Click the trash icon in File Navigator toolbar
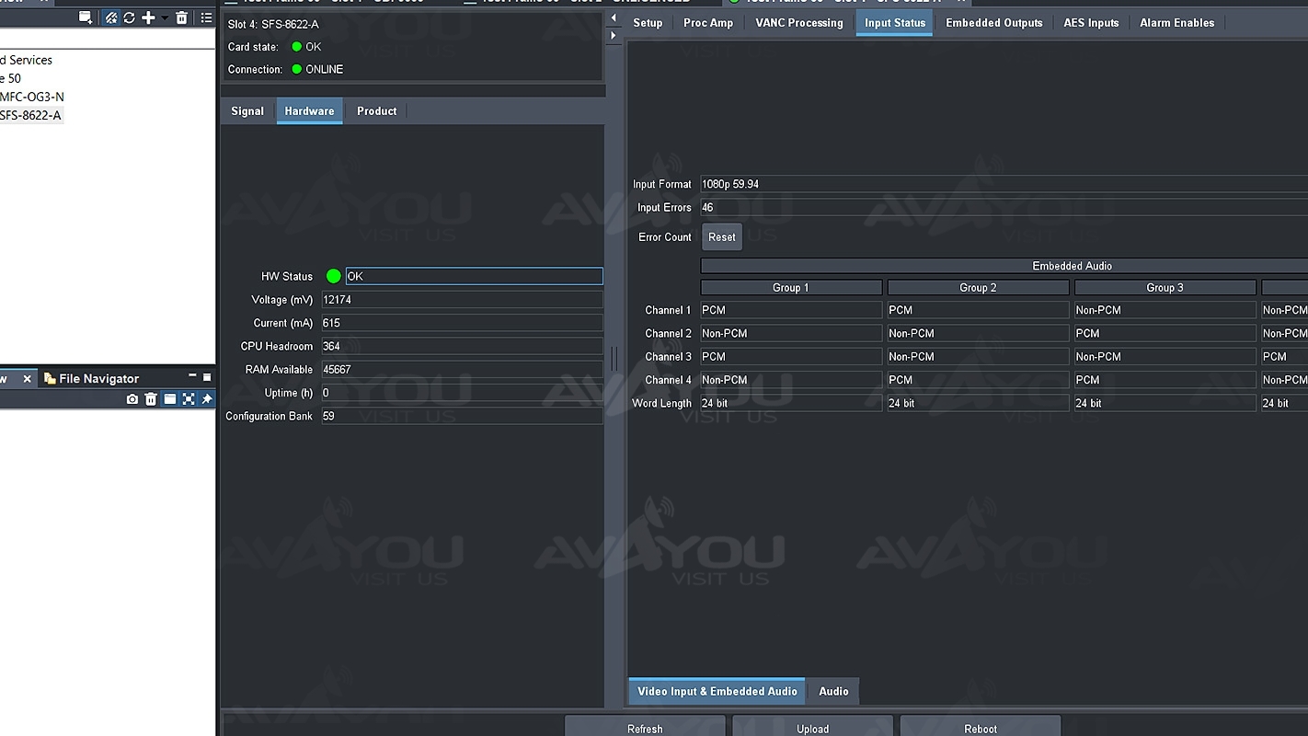The height and width of the screenshot is (736, 1308). (151, 399)
